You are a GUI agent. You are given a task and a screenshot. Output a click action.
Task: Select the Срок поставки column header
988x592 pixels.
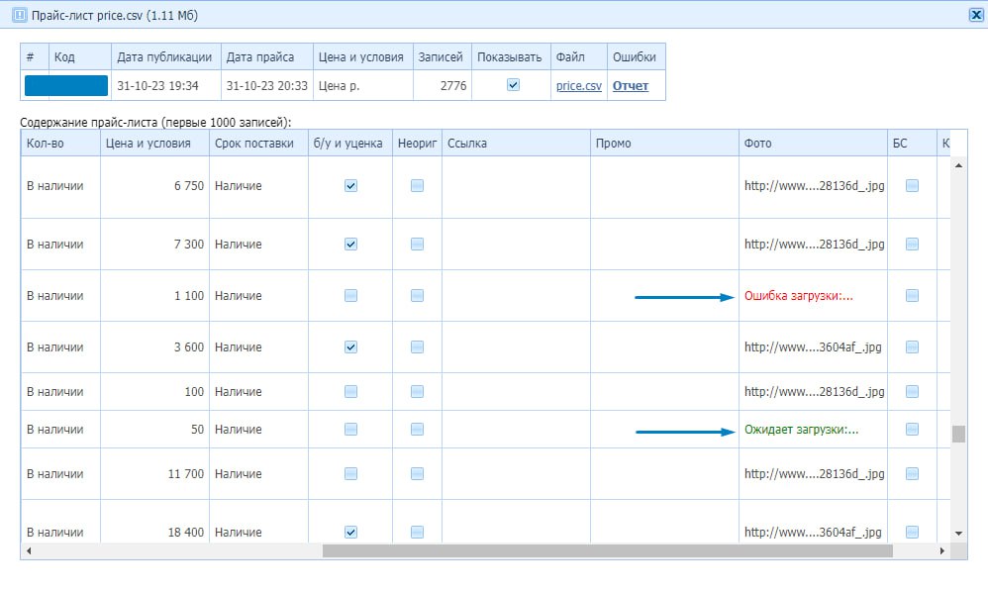pos(254,144)
